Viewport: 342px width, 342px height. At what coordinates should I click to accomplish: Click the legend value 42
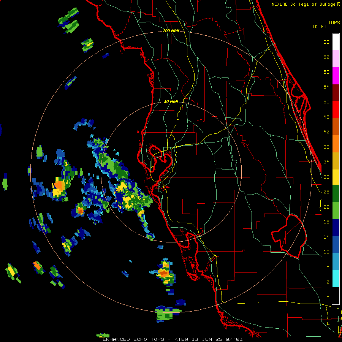326,132
